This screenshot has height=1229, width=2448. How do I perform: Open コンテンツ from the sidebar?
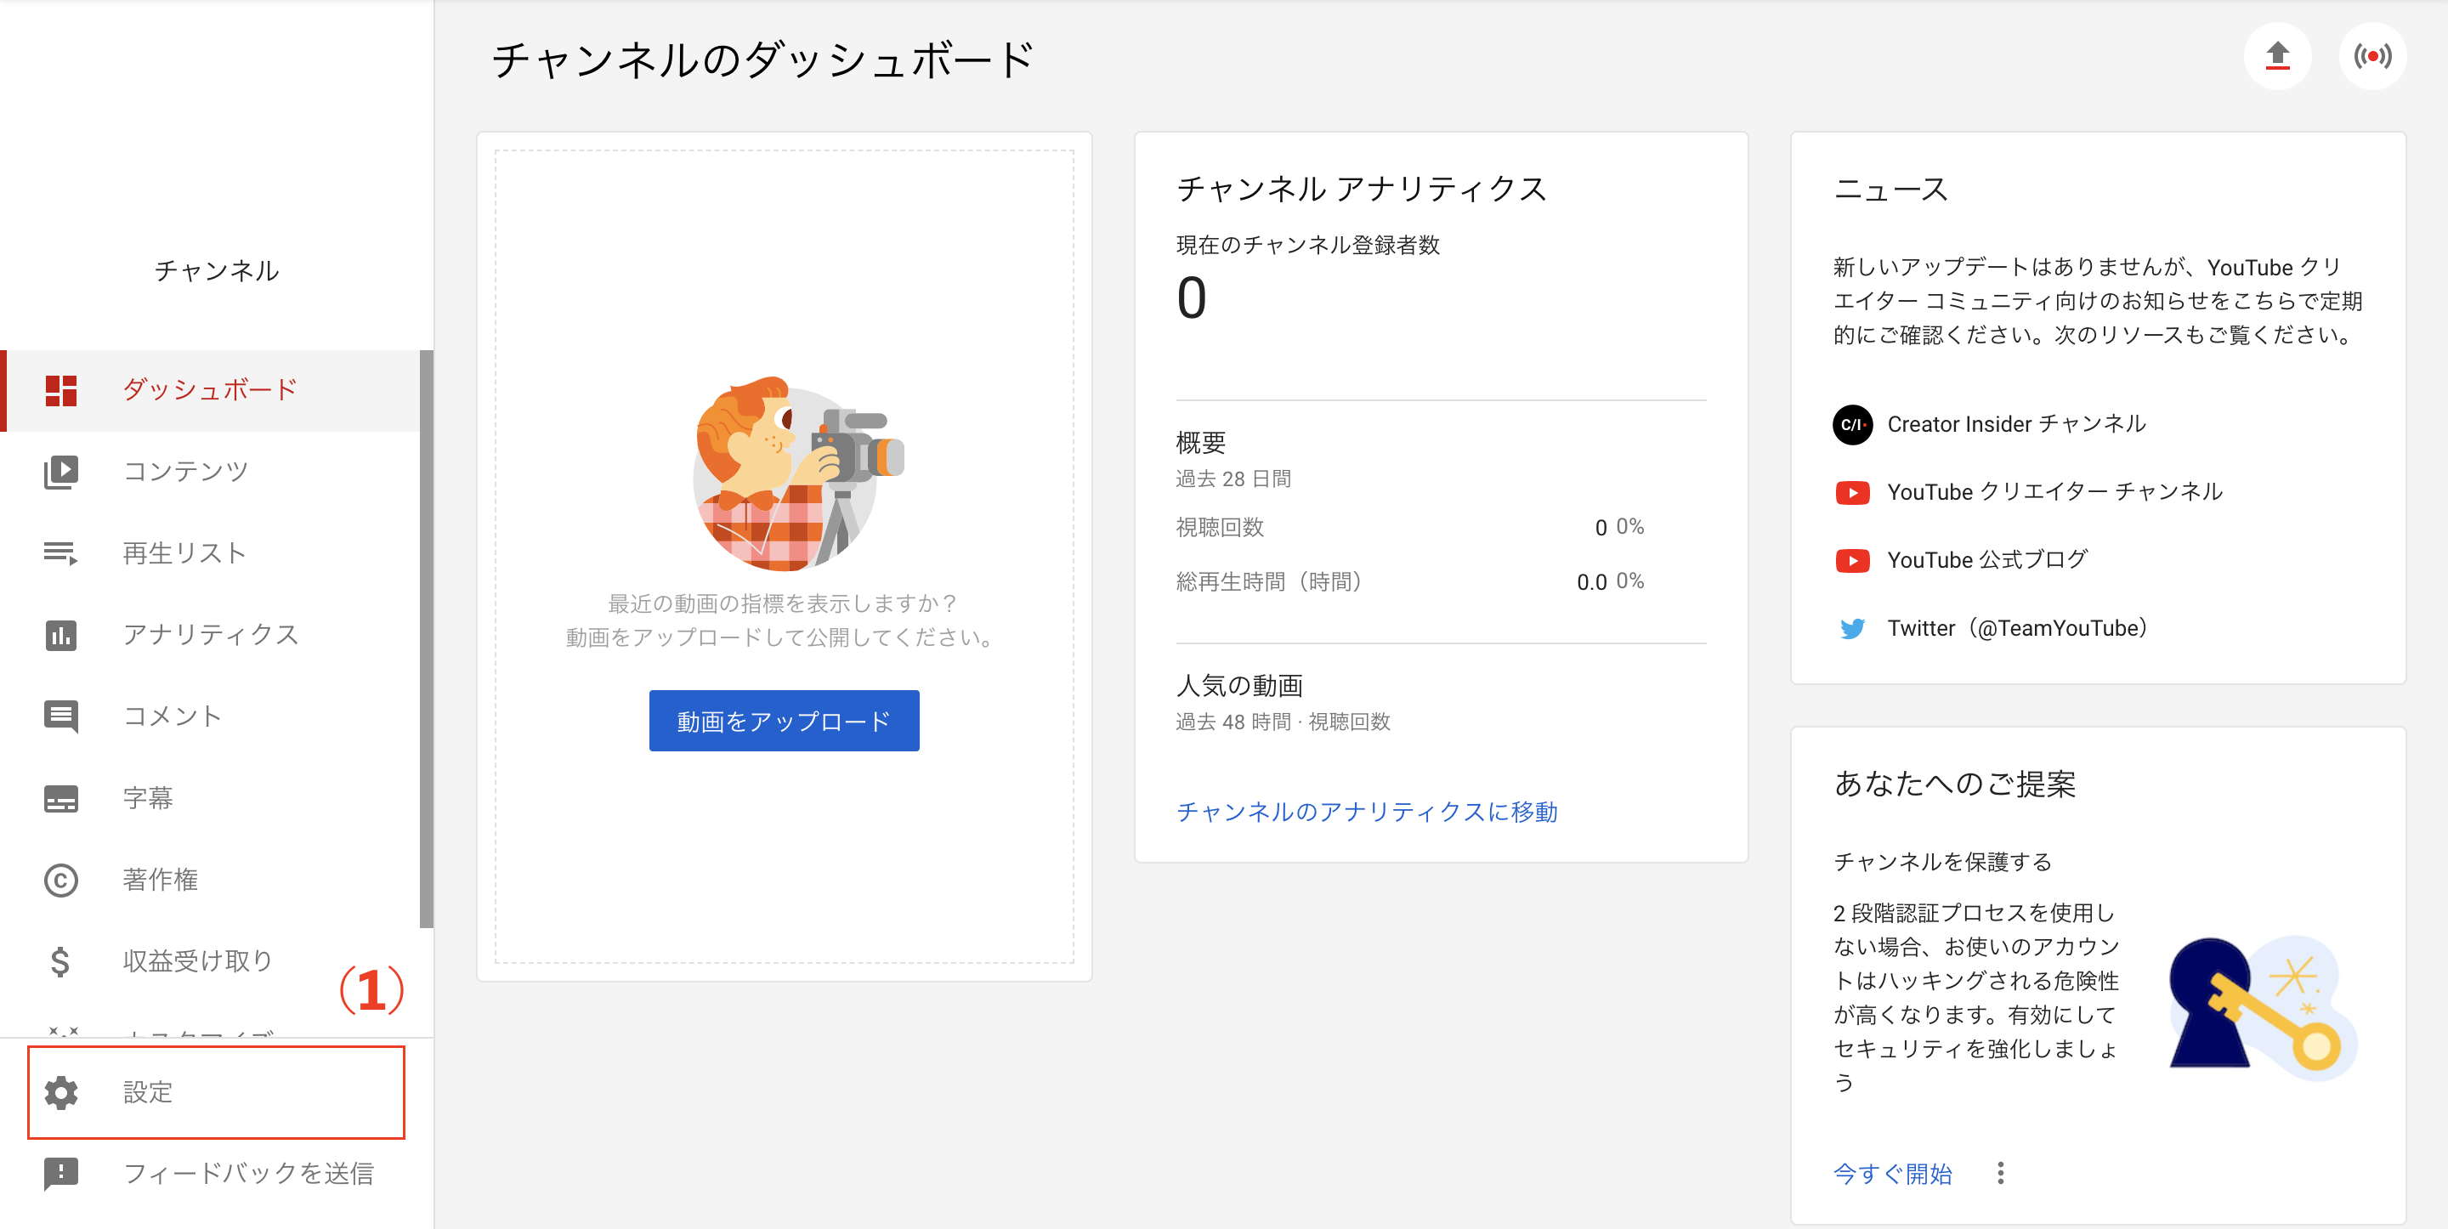[61, 472]
